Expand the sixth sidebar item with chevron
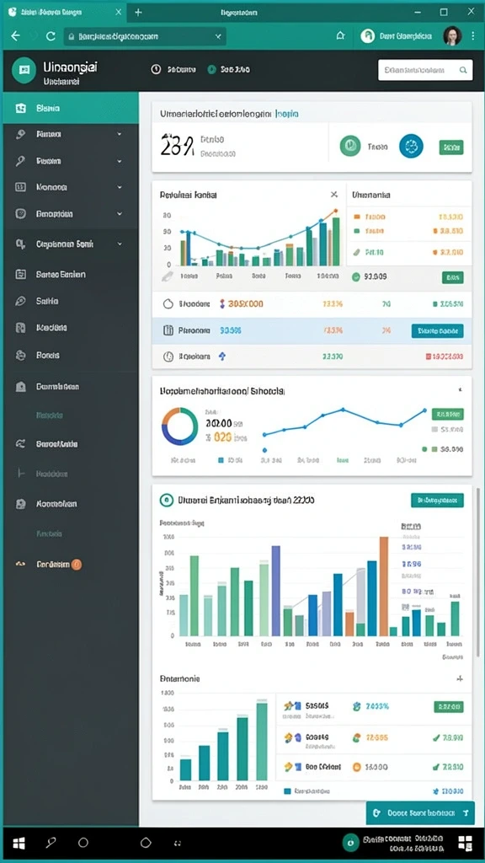The height and width of the screenshot is (863, 485). (120, 244)
